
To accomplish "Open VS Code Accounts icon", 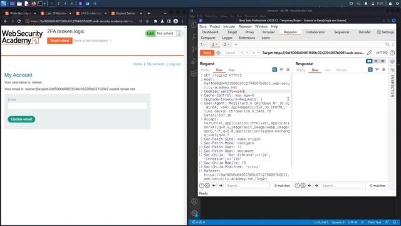I will 194,201.
